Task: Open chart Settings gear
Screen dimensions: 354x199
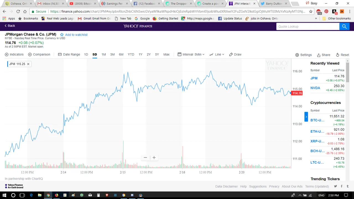Action: 303,55
